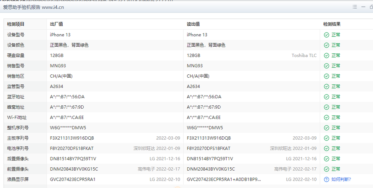Click the green check icon in 蜂窝地址 row

coord(327,107)
